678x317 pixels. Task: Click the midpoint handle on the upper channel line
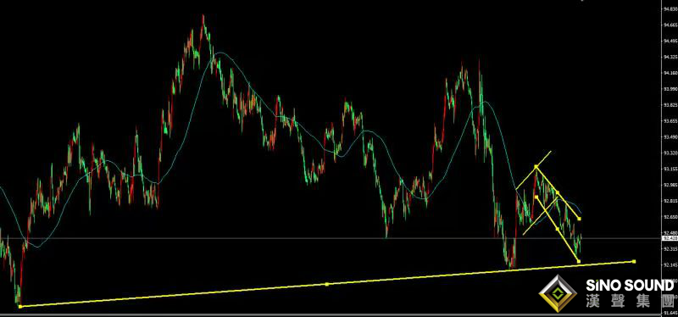coord(558,192)
